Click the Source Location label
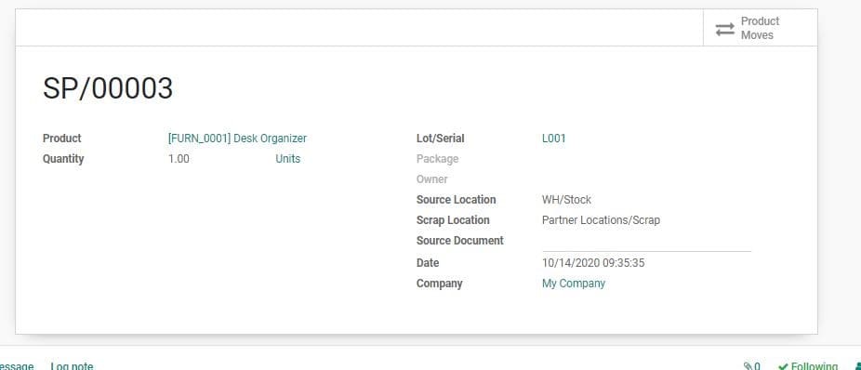Image resolution: width=861 pixels, height=370 pixels. (456, 200)
